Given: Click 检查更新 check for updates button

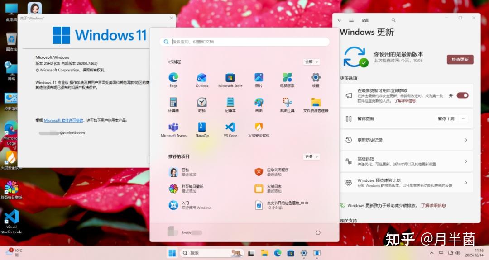Looking at the screenshot, I should click(460, 60).
